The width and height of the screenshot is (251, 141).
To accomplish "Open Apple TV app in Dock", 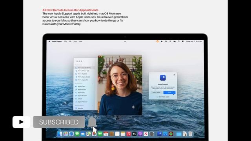I will pyautogui.click(x=135, y=134).
